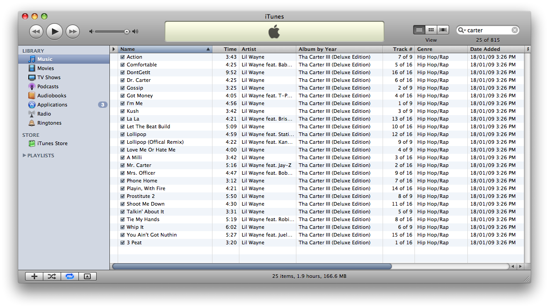Create a new playlist with plus button

[34, 276]
